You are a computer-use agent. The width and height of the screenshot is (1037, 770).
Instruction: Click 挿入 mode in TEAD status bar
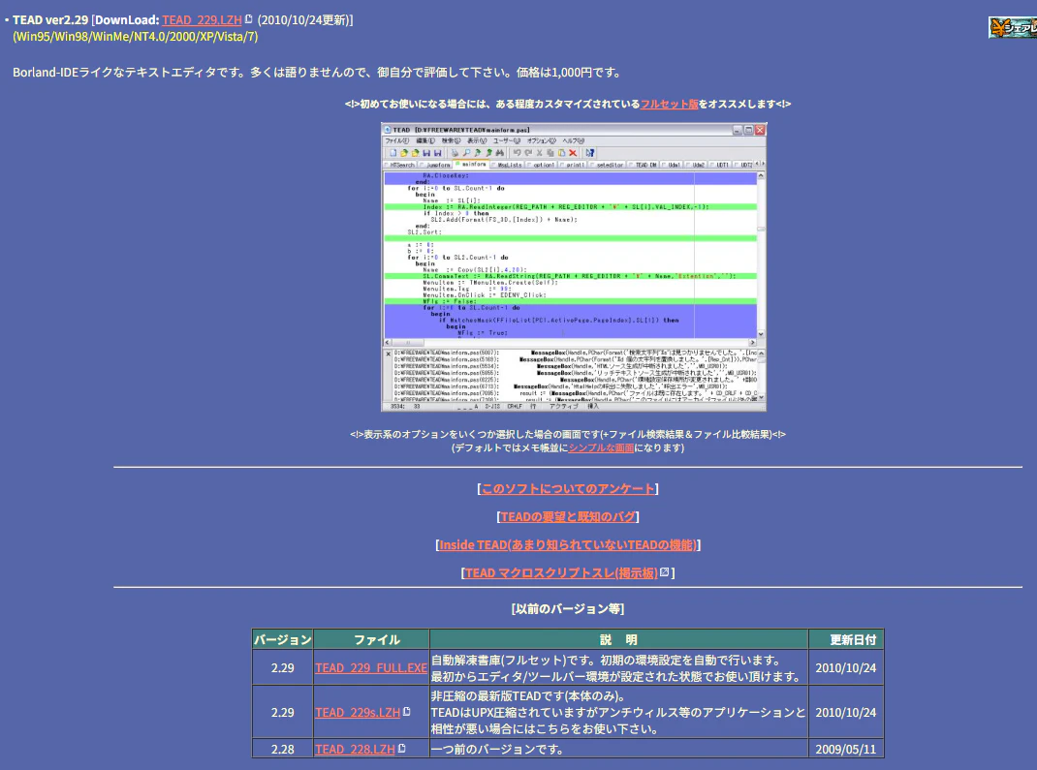[x=593, y=407]
